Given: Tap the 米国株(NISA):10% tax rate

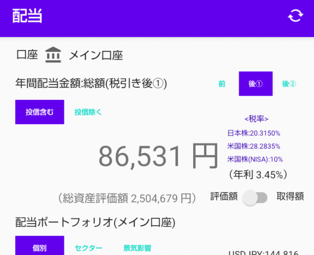Looking at the screenshot, I should [x=255, y=159].
